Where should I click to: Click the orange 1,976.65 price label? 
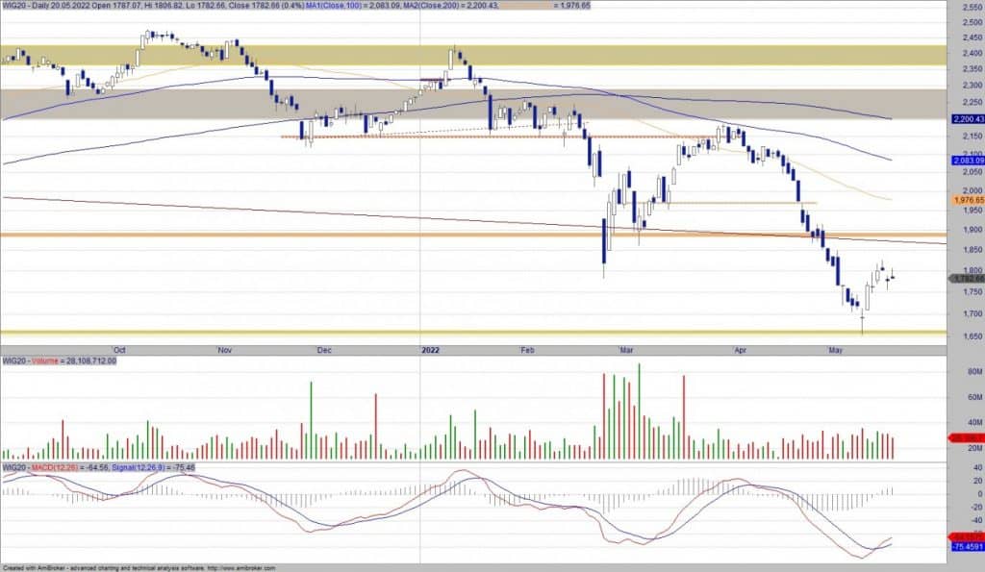(x=965, y=199)
